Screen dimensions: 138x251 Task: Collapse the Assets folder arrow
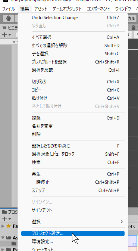[x=3, y=238]
